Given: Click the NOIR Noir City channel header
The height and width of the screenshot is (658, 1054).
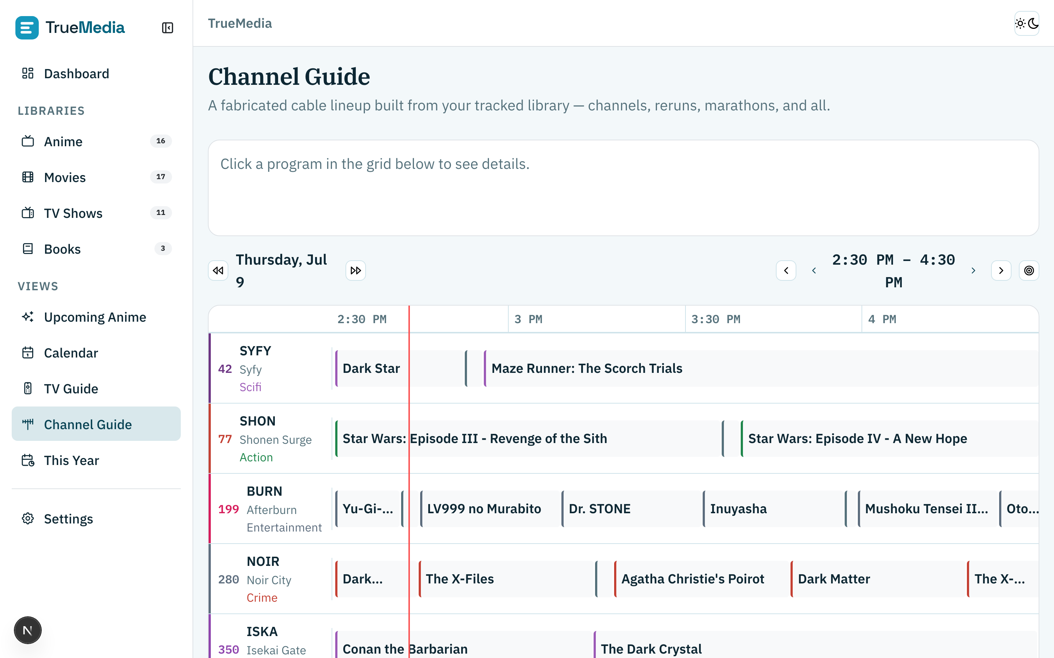Looking at the screenshot, I should [270, 579].
